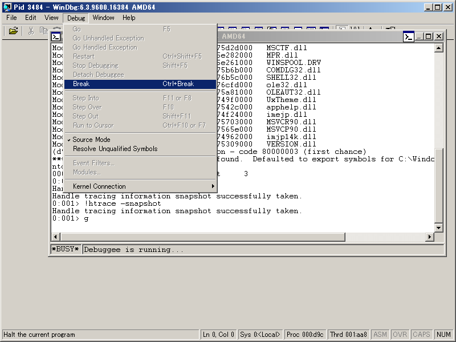Click the Copy toolbar icon
456x342 pixels.
[44, 31]
